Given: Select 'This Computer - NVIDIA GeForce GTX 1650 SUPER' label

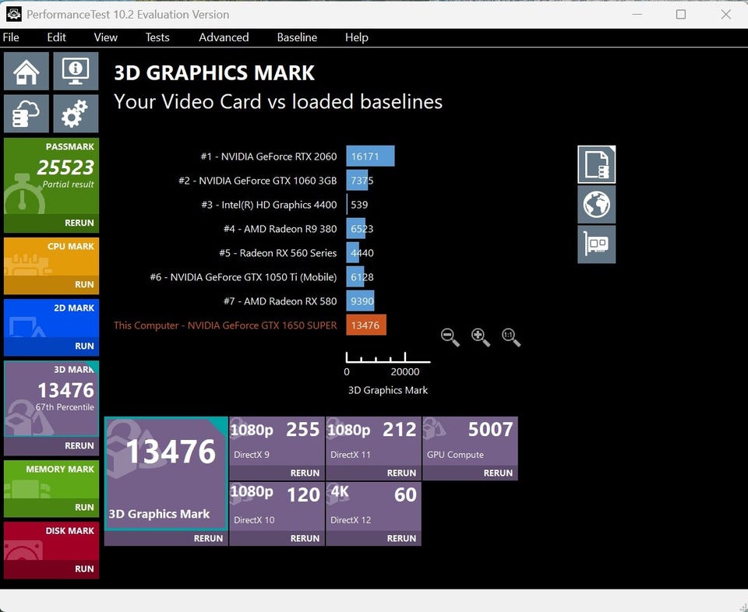Looking at the screenshot, I should tap(225, 325).
